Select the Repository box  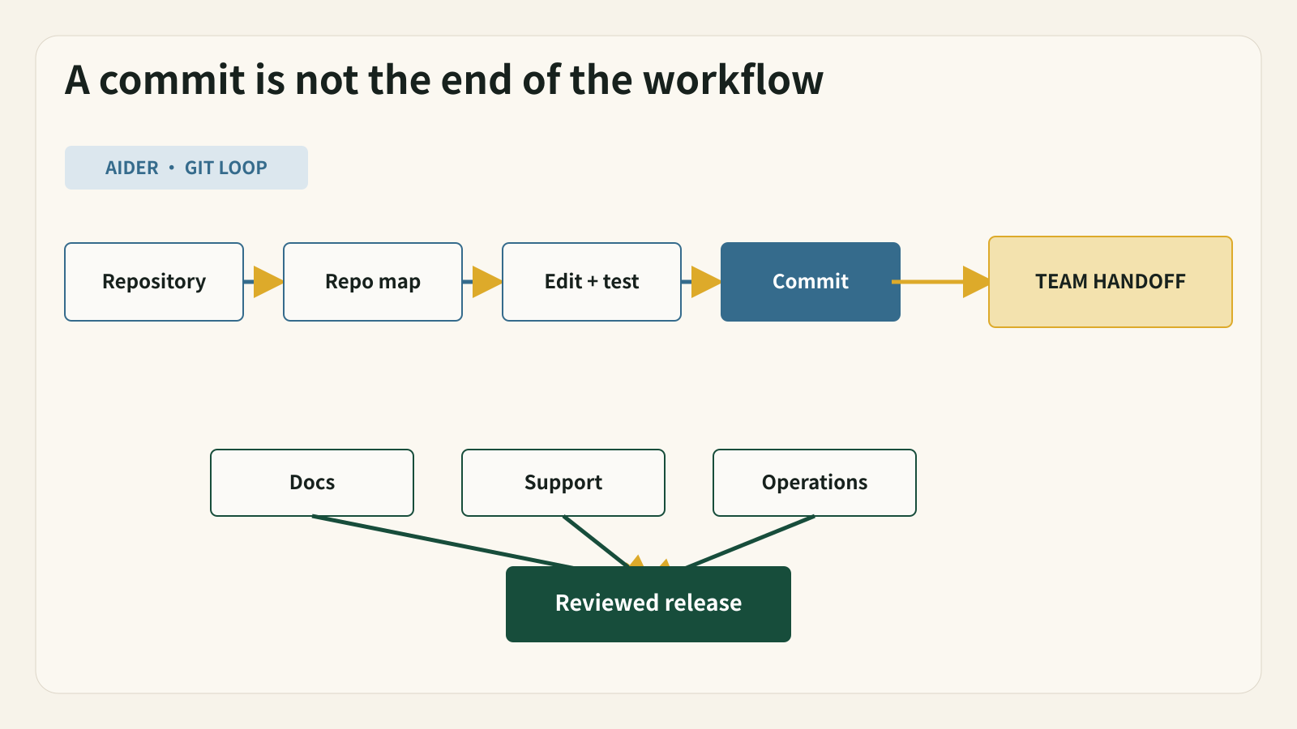point(154,282)
